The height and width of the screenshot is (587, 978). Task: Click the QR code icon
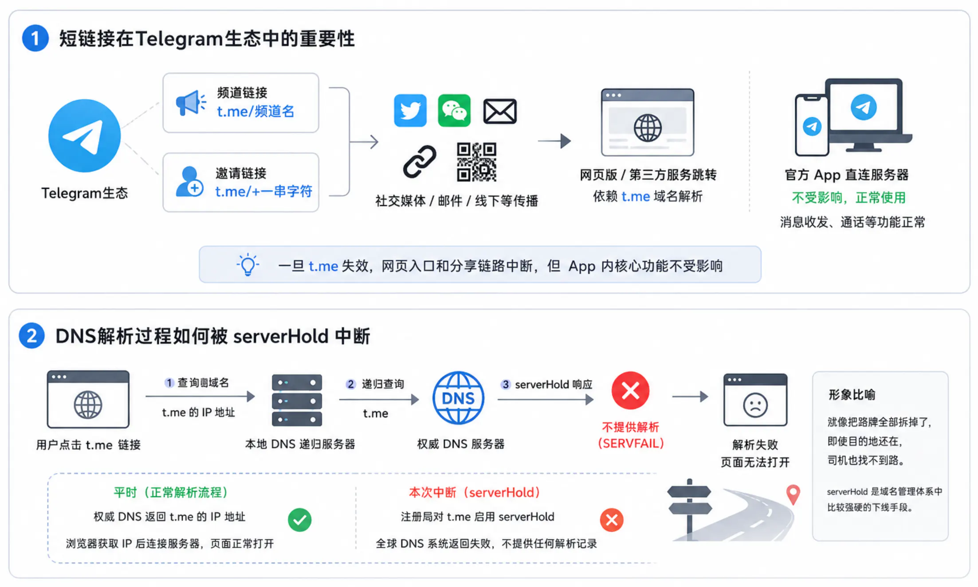tap(476, 162)
